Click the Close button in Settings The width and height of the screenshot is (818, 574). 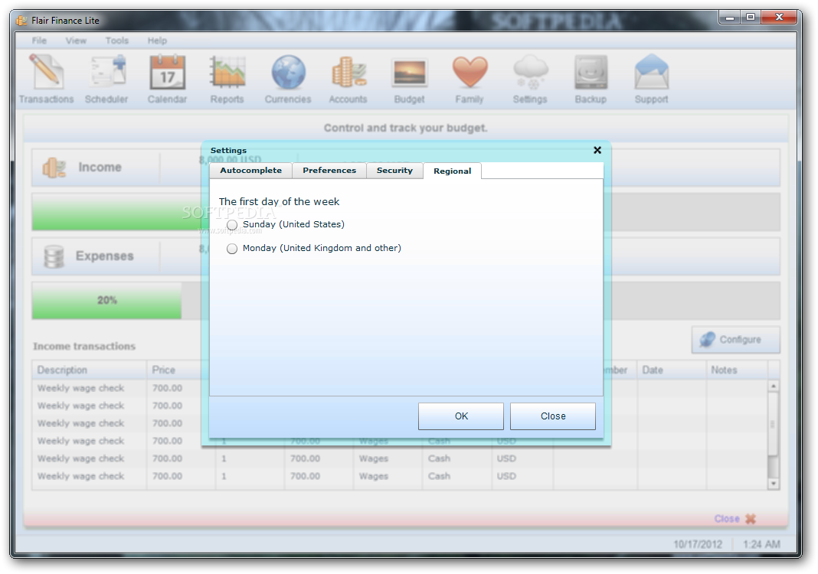[x=553, y=416]
